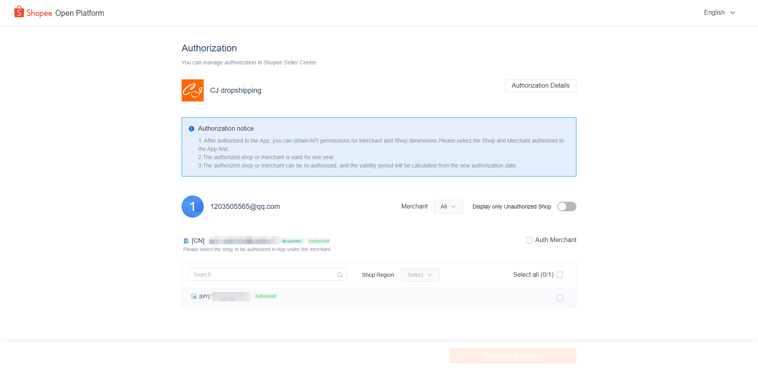Click the green 'upgraded' merchant badge
Image resolution: width=758 pixels, height=370 pixels.
(292, 241)
